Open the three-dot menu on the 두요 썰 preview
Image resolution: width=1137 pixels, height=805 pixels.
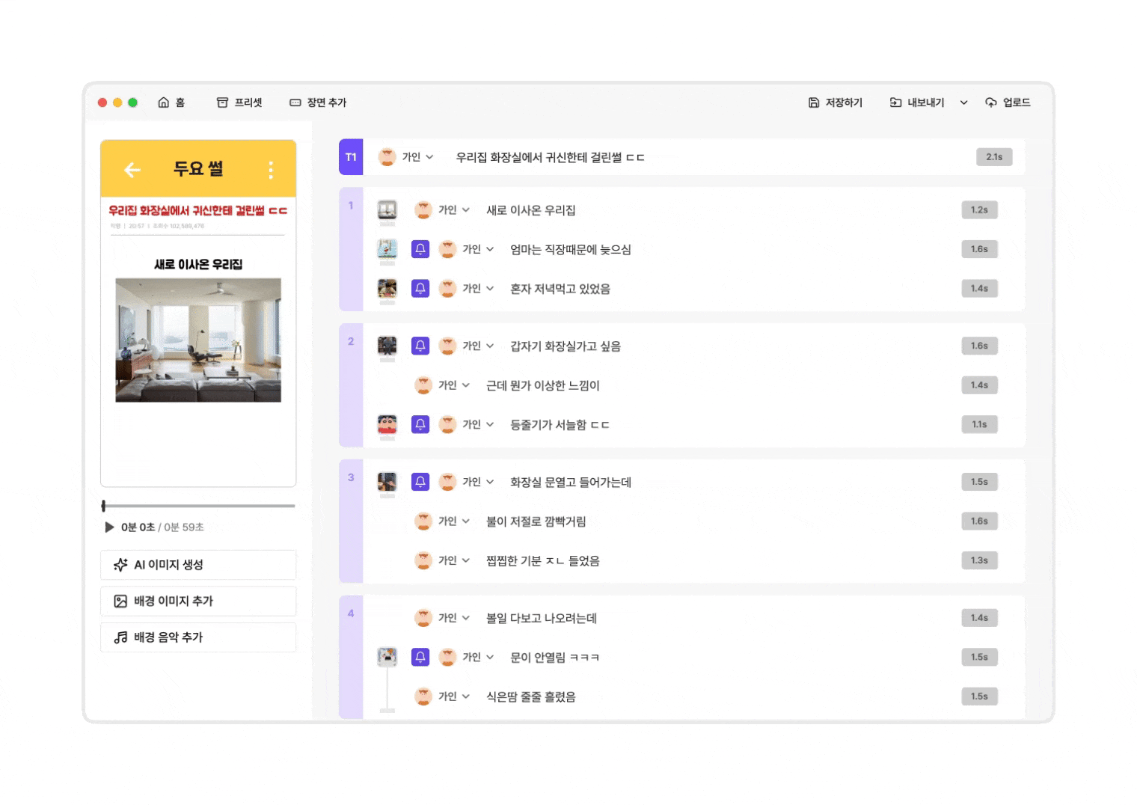[x=271, y=170]
